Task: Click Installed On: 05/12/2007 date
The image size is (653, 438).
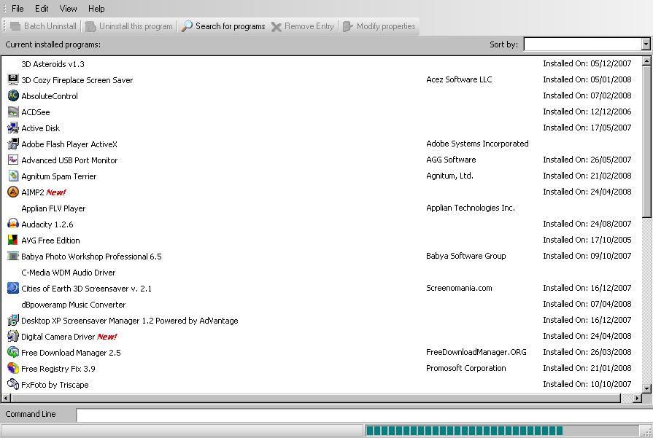Action: [587, 63]
